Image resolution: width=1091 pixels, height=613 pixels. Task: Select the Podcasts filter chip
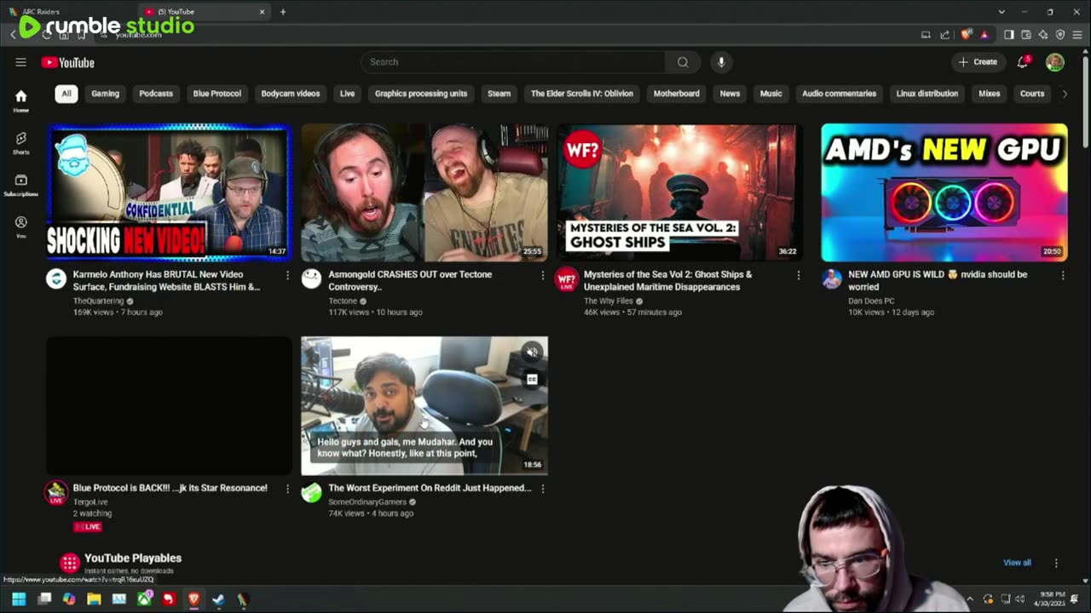click(156, 94)
